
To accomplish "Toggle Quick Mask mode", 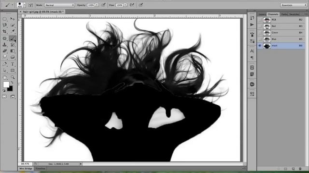I will [x=4, y=97].
